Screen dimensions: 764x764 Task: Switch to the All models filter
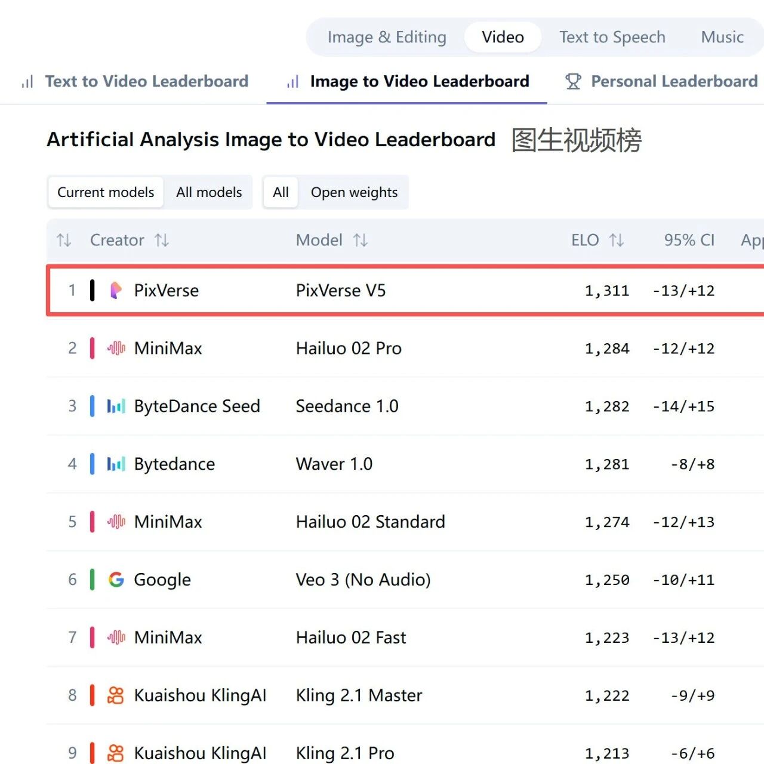click(x=209, y=192)
